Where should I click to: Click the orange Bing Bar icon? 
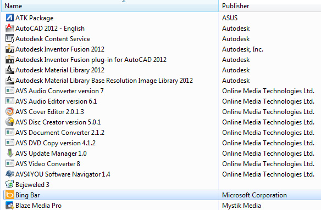[10, 195]
